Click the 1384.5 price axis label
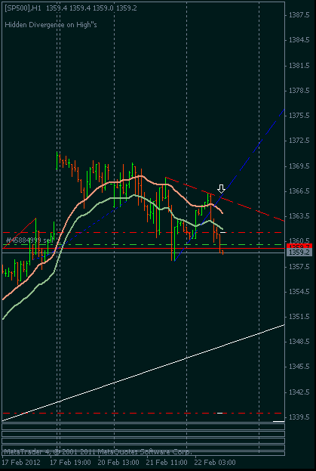Screen dimensions: 316x471 [x=299, y=40]
